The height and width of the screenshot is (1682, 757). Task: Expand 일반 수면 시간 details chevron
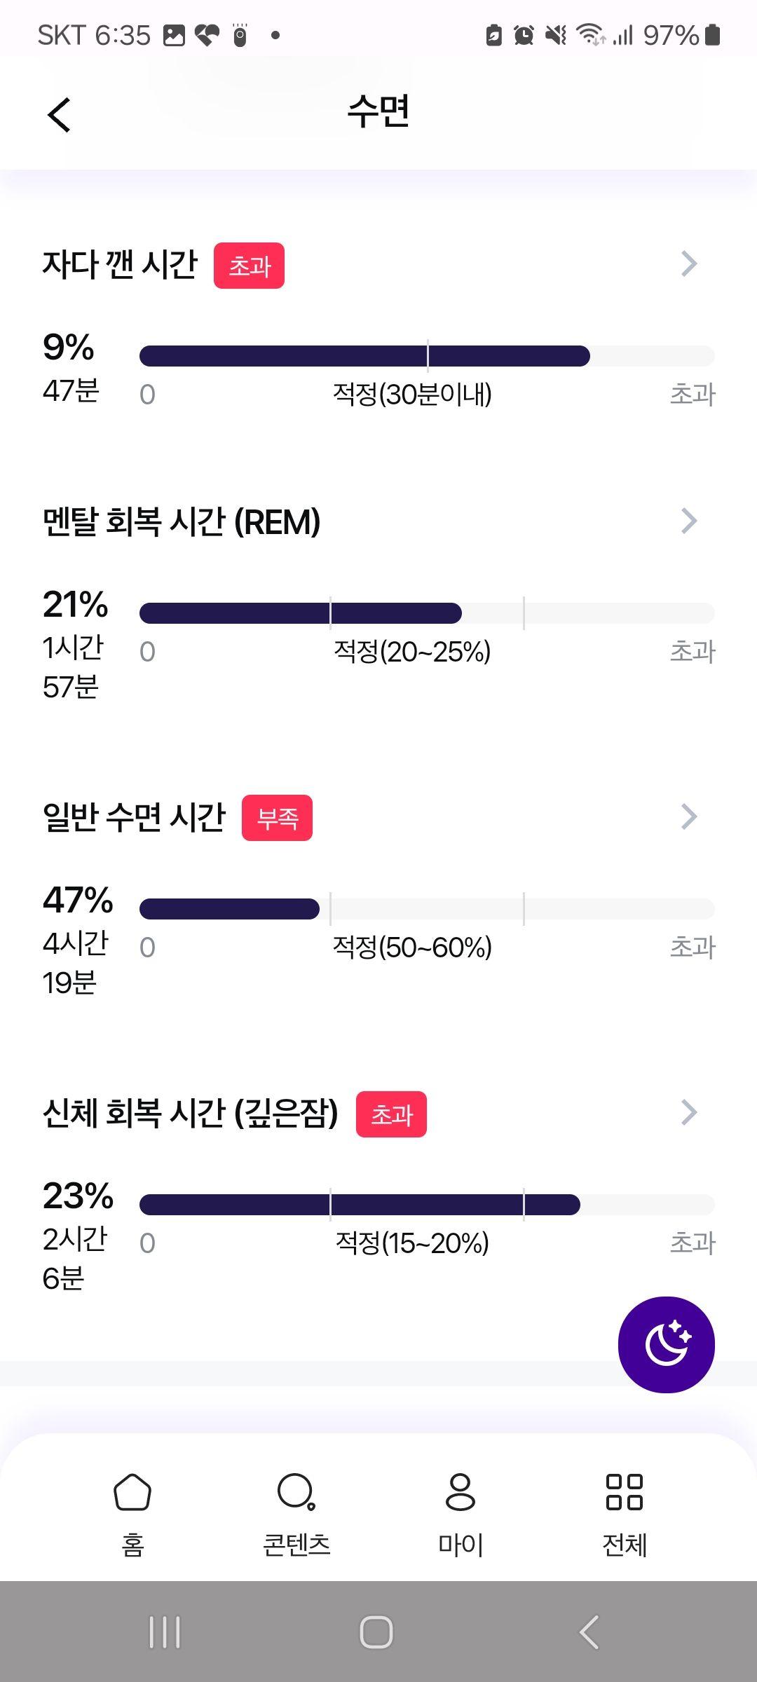(689, 816)
